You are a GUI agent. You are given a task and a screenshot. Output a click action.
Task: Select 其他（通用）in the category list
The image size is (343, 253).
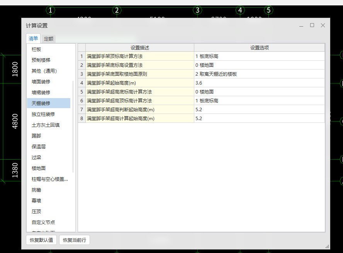click(x=49, y=71)
